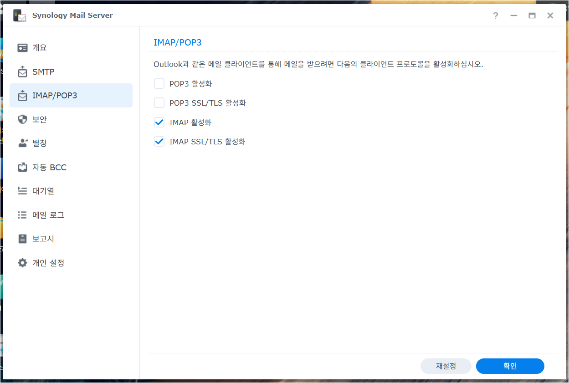Click the Synology Mail Server app icon
The width and height of the screenshot is (569, 383).
[x=19, y=15]
